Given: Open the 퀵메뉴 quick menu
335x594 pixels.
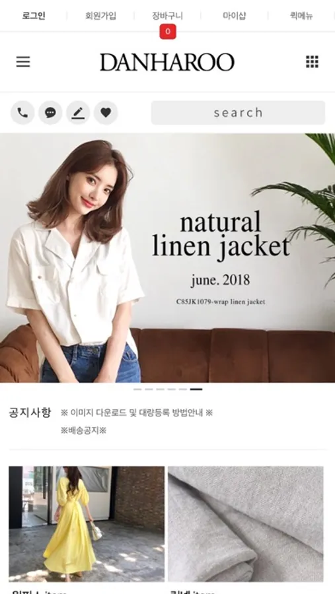Looking at the screenshot, I should click(x=301, y=16).
